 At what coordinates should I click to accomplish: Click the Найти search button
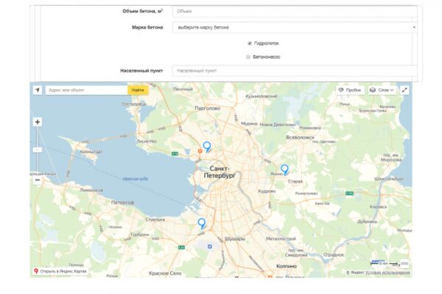pos(138,90)
